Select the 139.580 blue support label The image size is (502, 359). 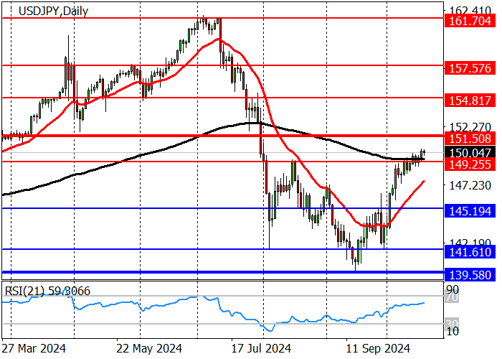point(470,275)
